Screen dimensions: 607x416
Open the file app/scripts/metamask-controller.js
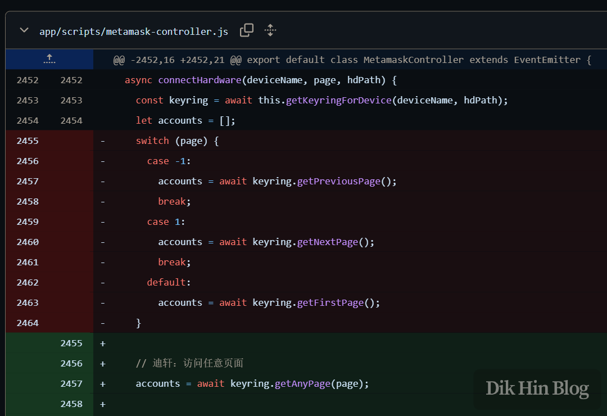(133, 31)
